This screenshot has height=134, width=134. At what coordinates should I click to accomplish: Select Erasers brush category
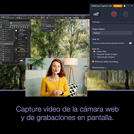8,54
